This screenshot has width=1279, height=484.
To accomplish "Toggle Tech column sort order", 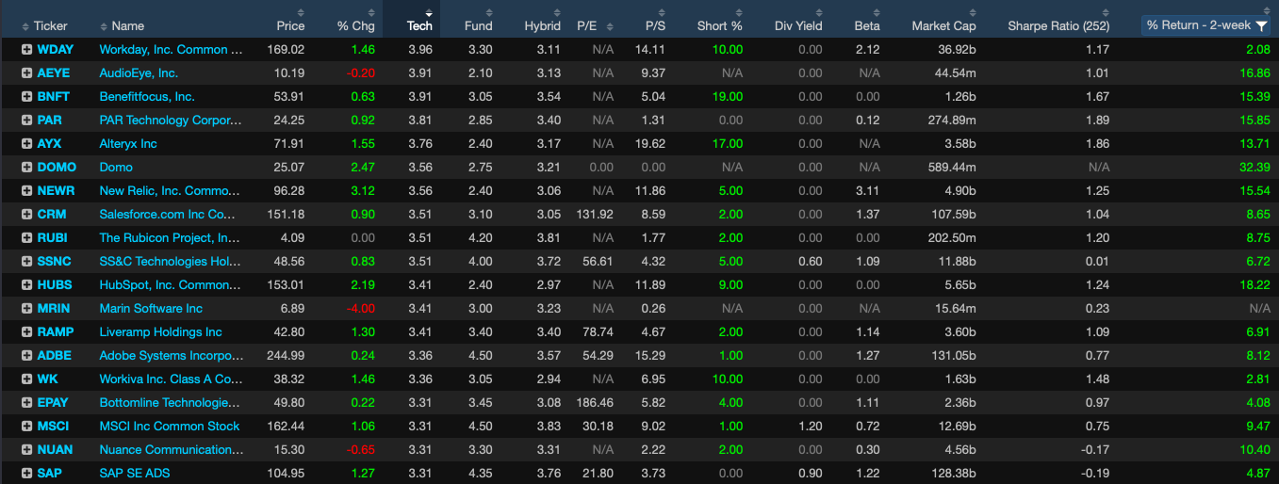I will point(419,25).
